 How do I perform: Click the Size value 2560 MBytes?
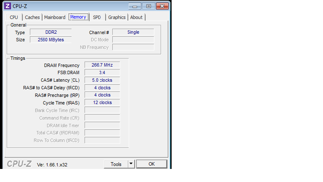click(51, 40)
